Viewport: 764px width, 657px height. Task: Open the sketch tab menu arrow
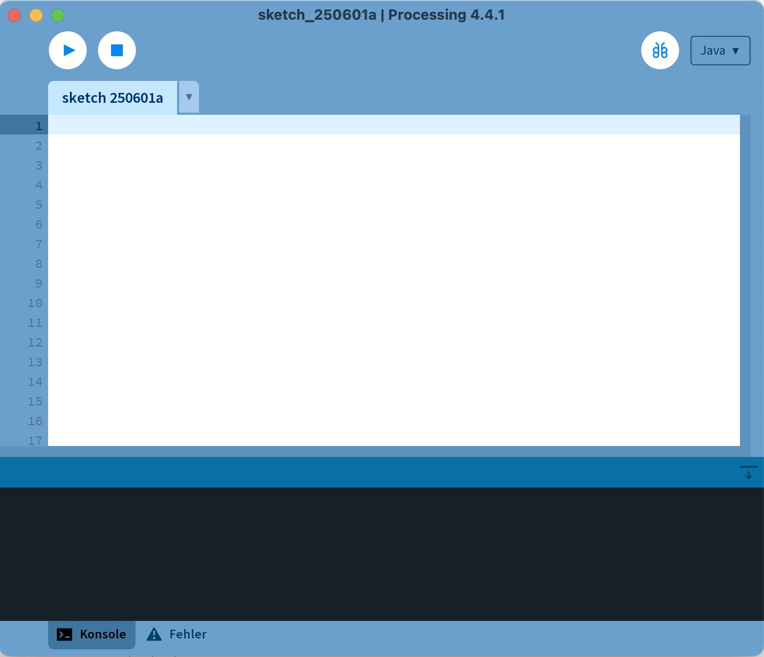coord(189,97)
